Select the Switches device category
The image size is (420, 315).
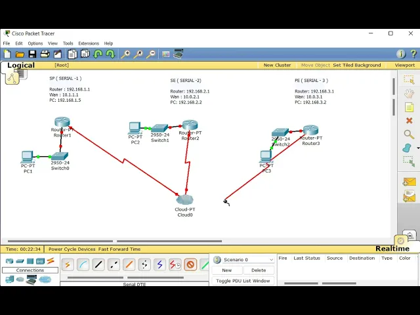point(20,261)
